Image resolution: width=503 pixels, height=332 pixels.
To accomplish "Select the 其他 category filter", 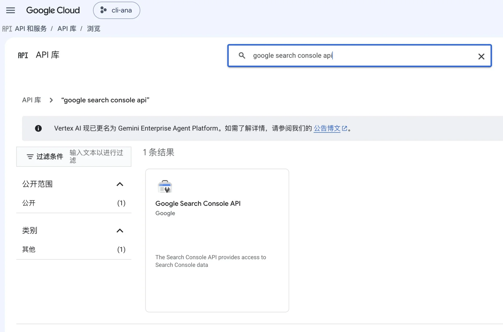I will click(x=74, y=249).
